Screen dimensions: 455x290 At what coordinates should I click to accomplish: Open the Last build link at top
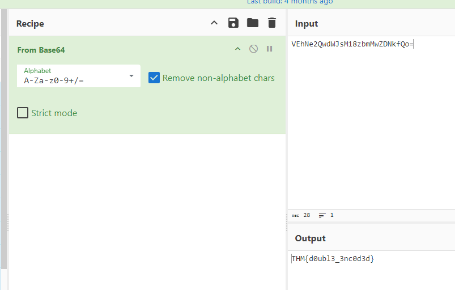[x=290, y=2]
